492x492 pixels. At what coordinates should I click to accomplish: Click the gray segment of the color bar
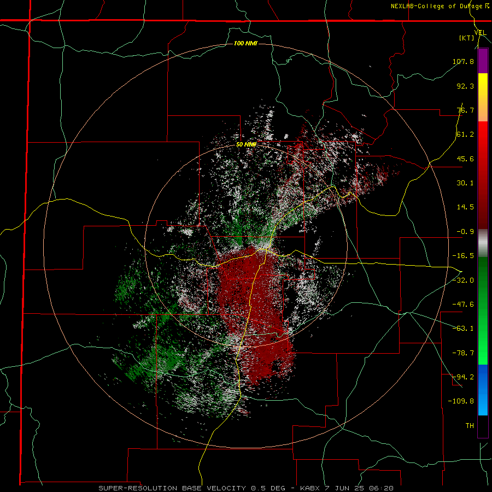pyautogui.click(x=483, y=243)
